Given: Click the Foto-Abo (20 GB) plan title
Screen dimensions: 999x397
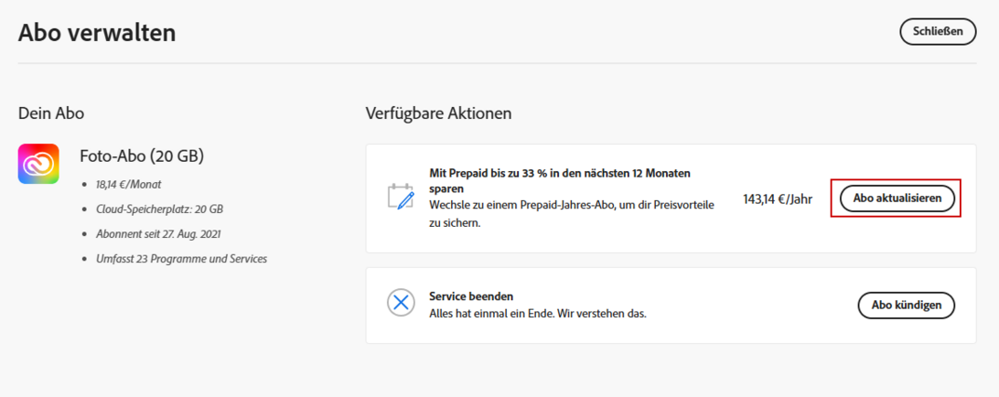Looking at the screenshot, I should point(142,155).
